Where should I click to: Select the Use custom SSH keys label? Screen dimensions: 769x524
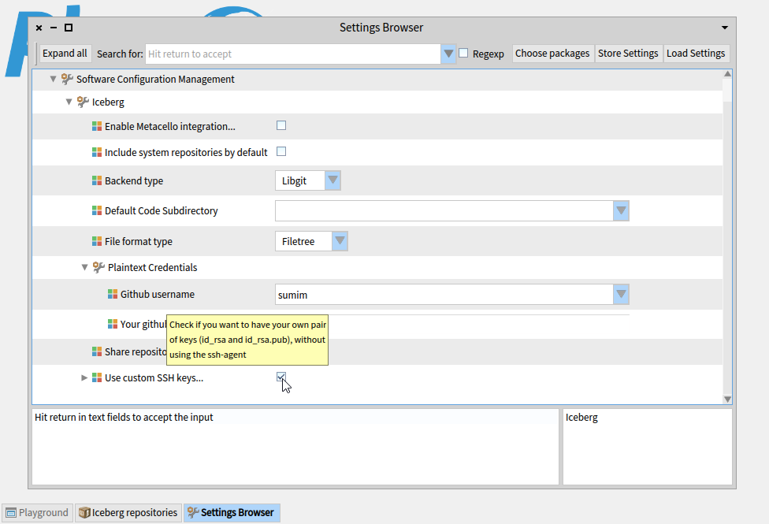(154, 377)
